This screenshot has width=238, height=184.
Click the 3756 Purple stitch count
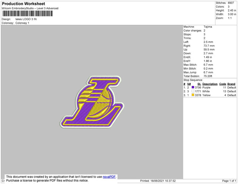198,88
